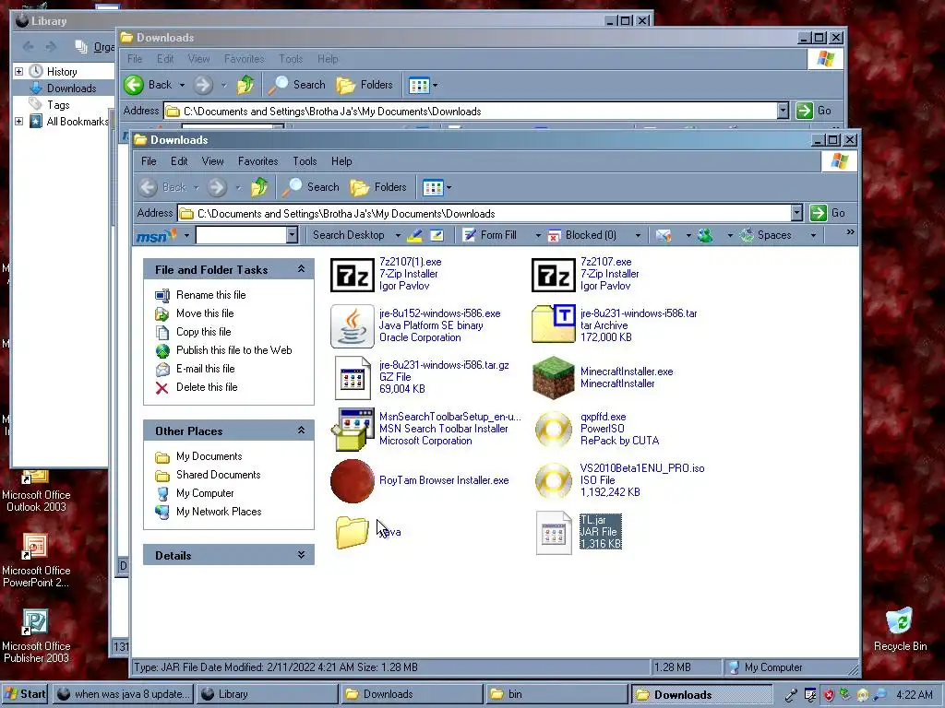Click Back arrow in rear Downloads window
The width and height of the screenshot is (945, 708).
point(134,85)
